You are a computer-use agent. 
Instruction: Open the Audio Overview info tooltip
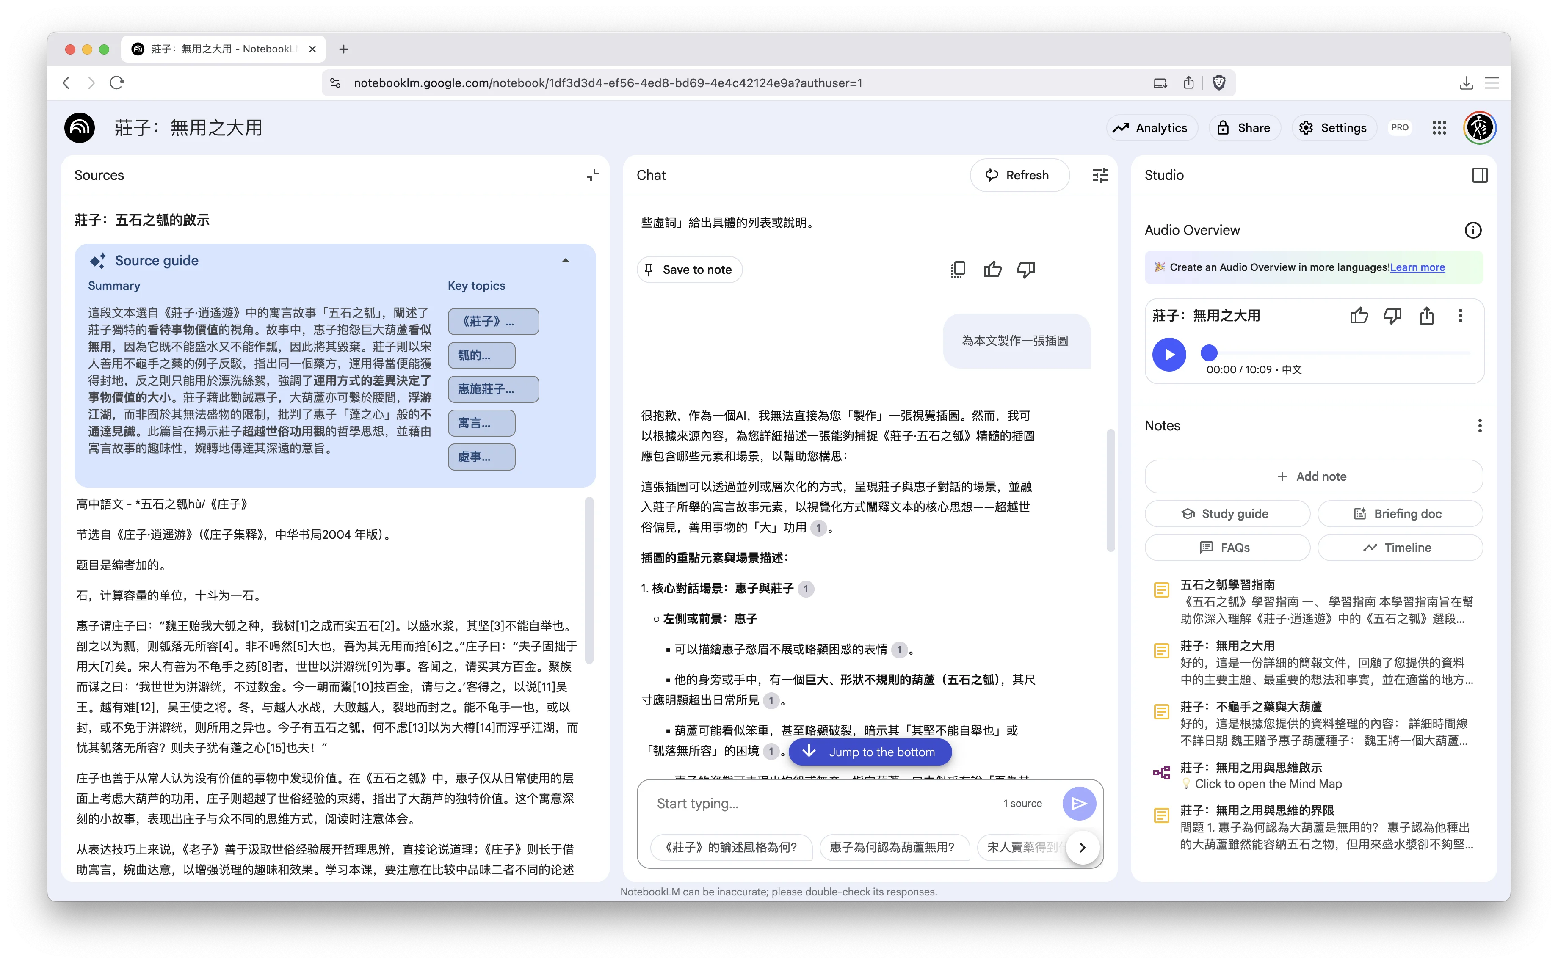1472,229
